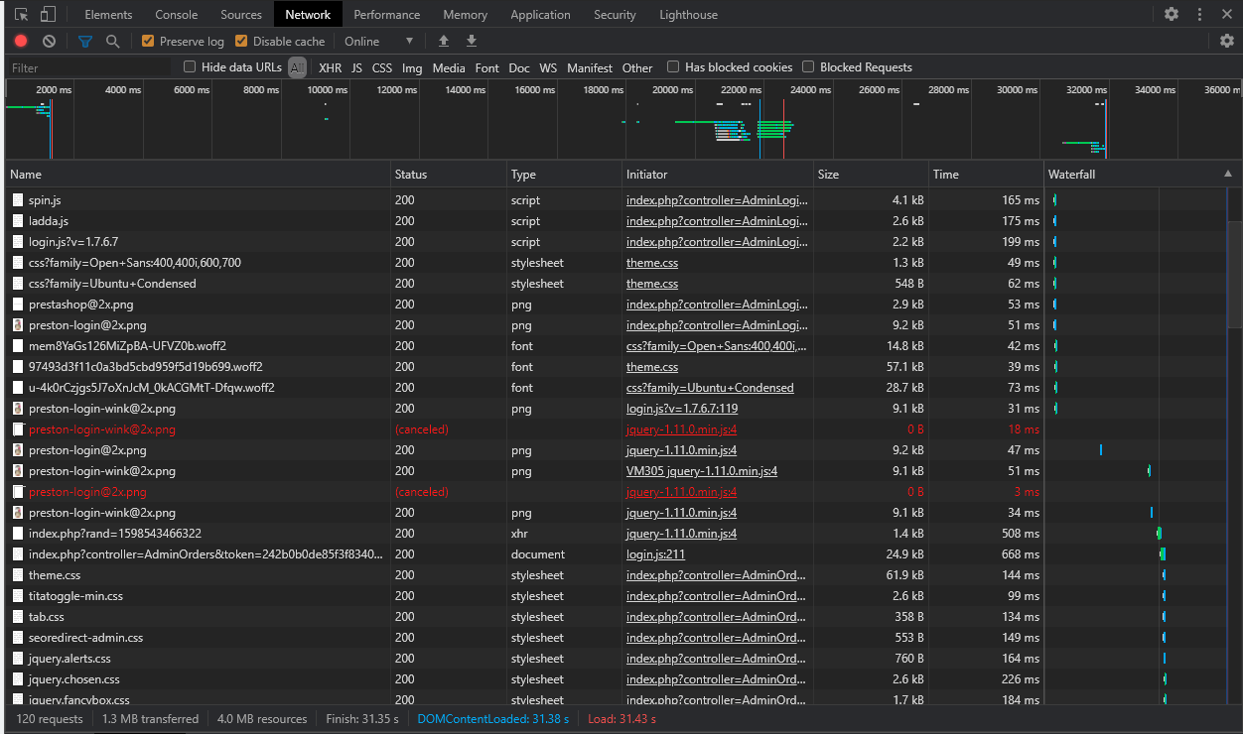
Task: Click the export HAR download icon
Action: pos(472,42)
